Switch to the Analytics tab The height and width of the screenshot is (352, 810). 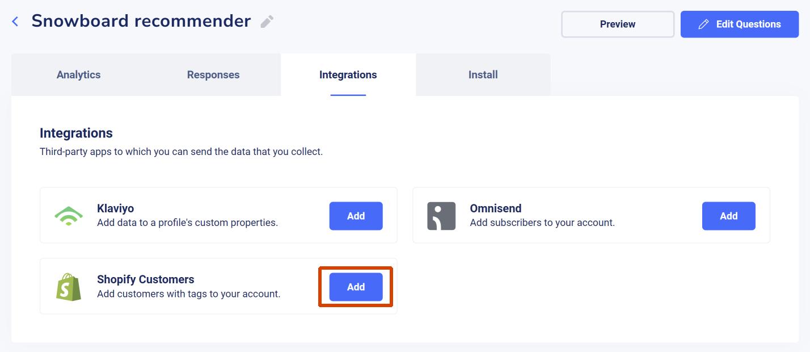(79, 75)
